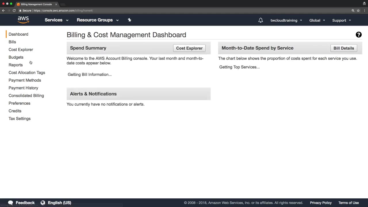Click the Cost Explorer button
The width and height of the screenshot is (368, 207).
[189, 48]
